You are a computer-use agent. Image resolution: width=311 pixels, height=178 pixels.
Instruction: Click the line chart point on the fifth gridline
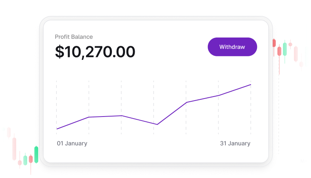186,102
